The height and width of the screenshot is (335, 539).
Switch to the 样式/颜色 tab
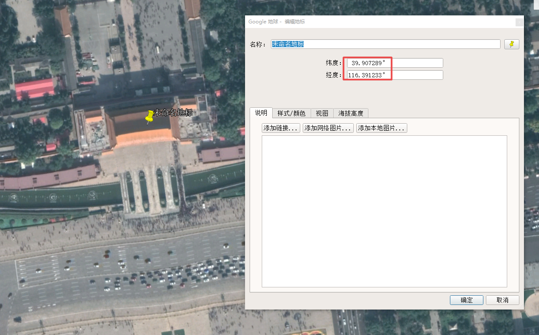click(x=291, y=113)
